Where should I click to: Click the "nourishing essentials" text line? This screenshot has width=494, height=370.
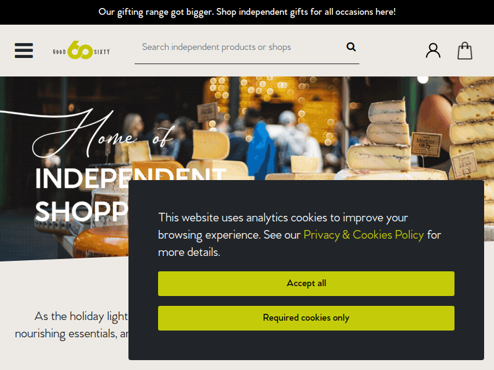[x=72, y=334]
